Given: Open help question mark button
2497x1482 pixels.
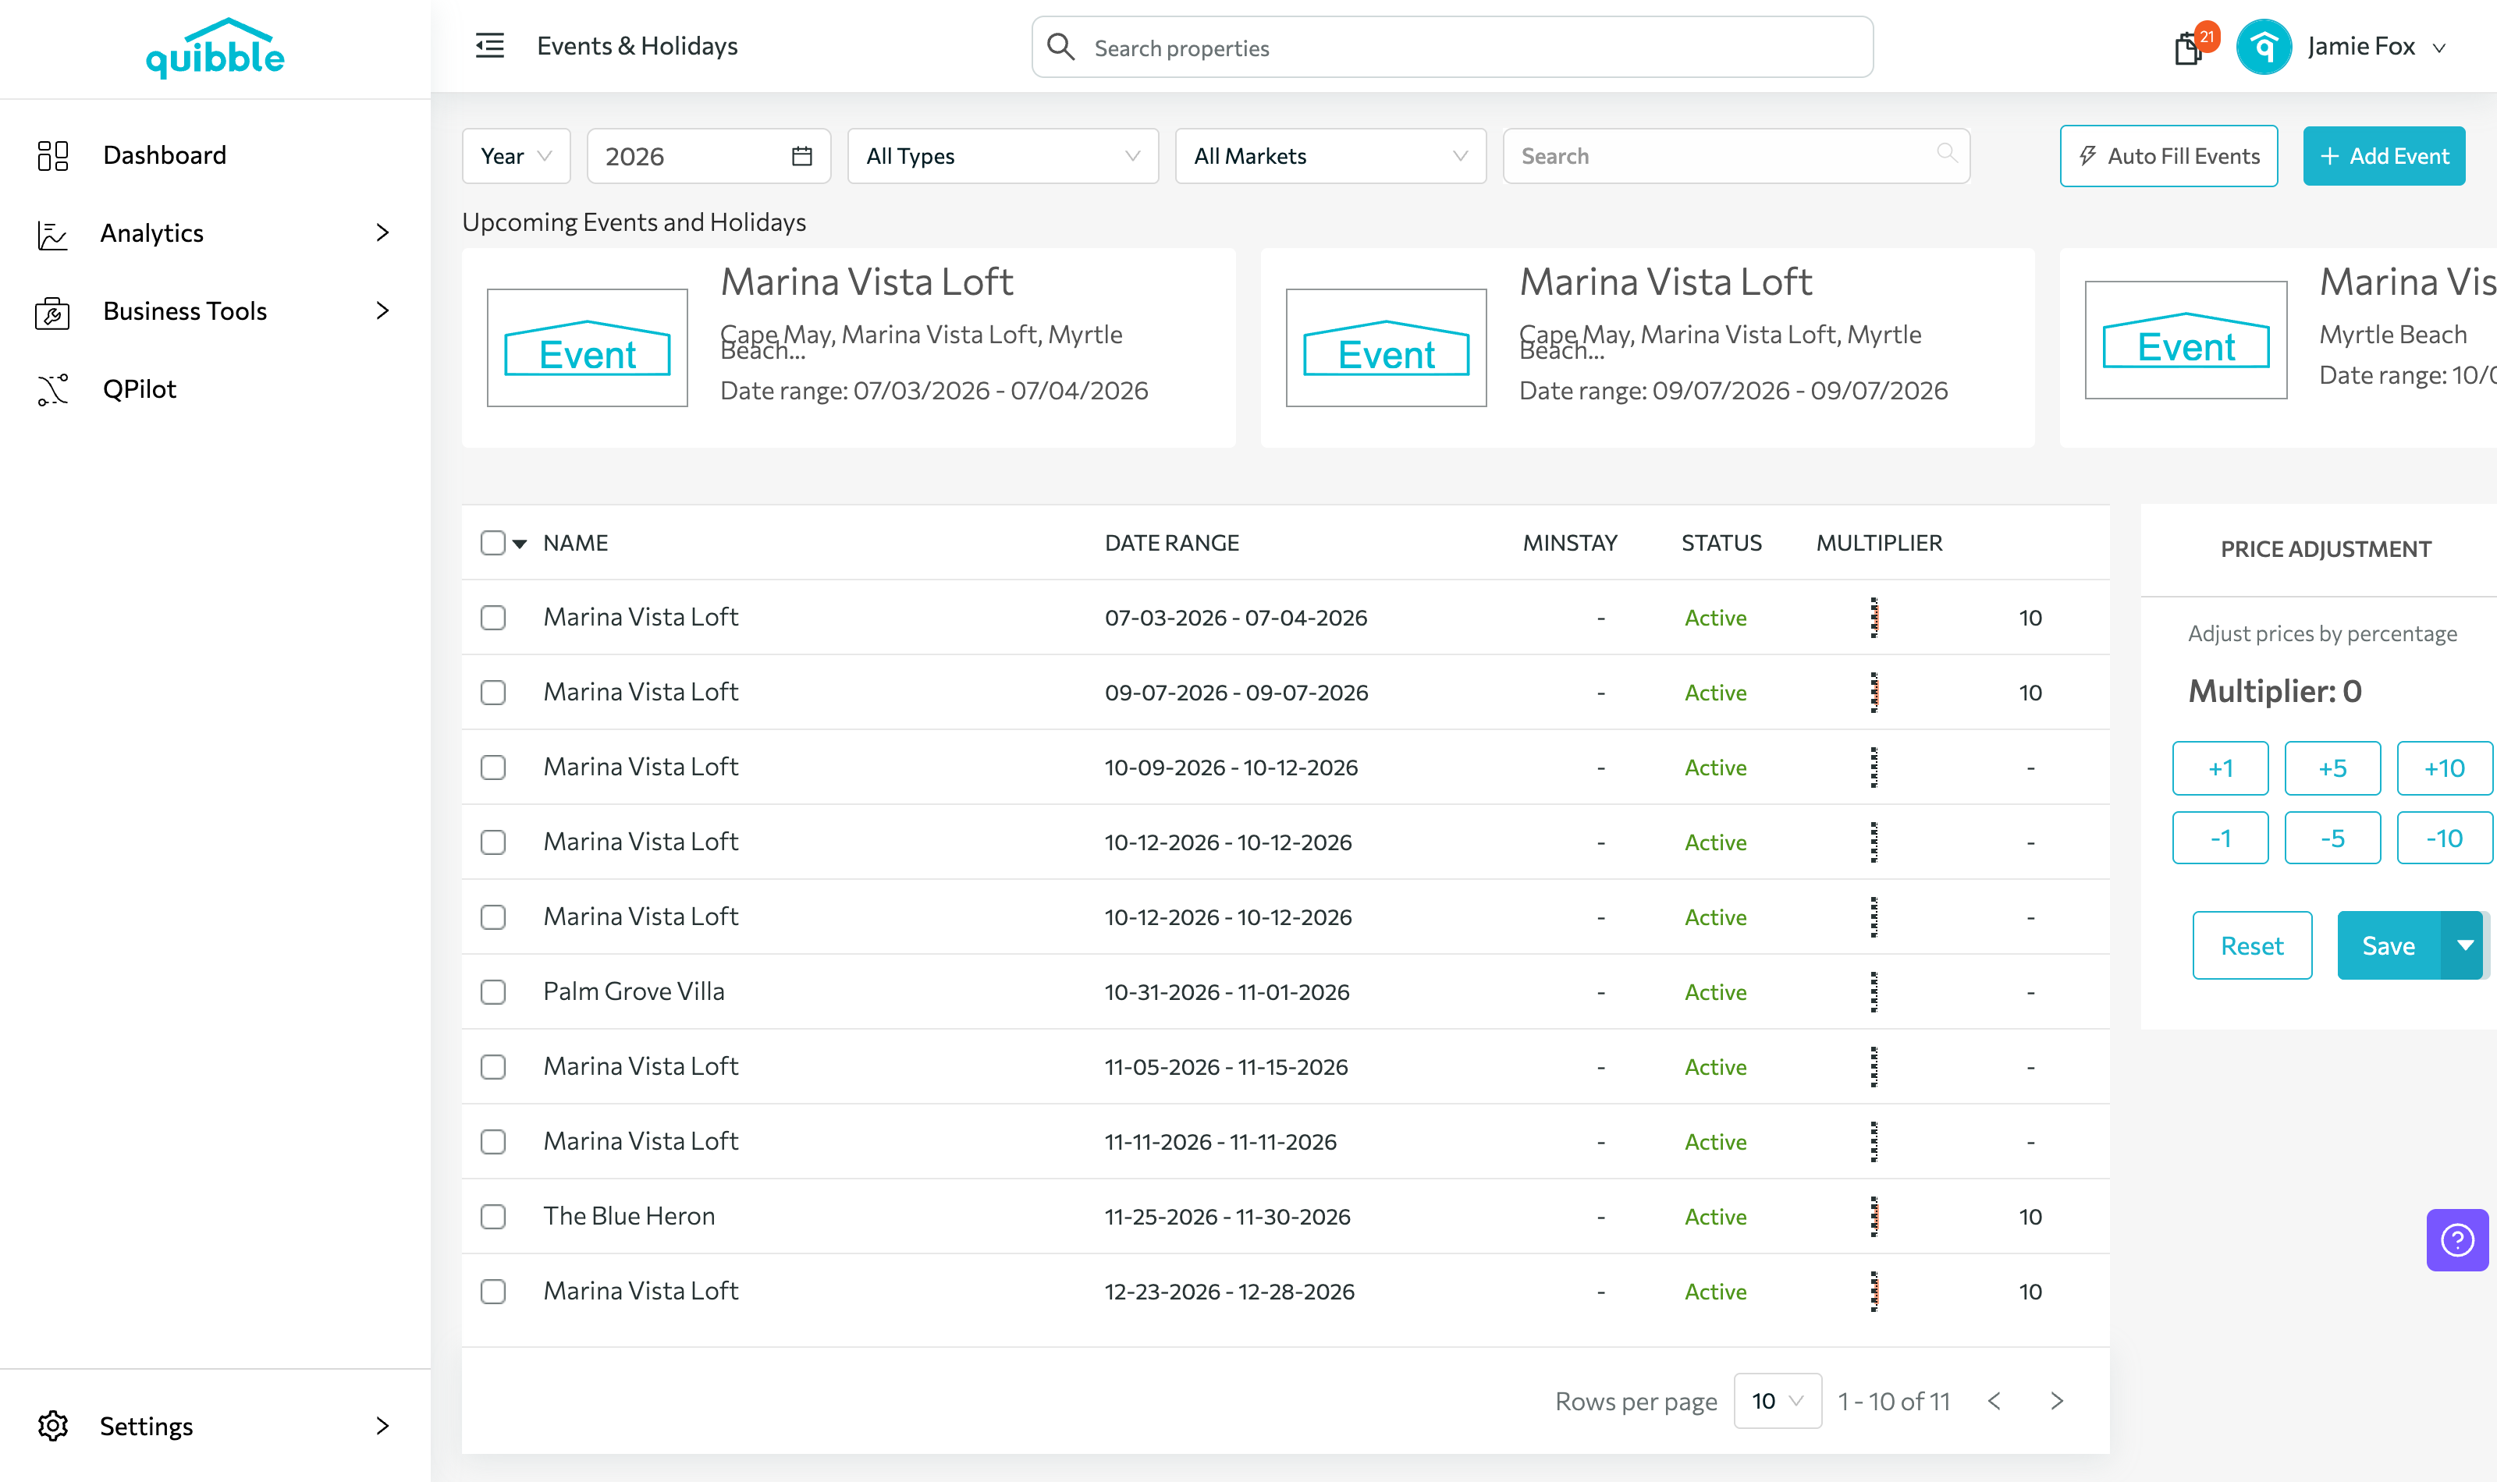Looking at the screenshot, I should point(2457,1240).
